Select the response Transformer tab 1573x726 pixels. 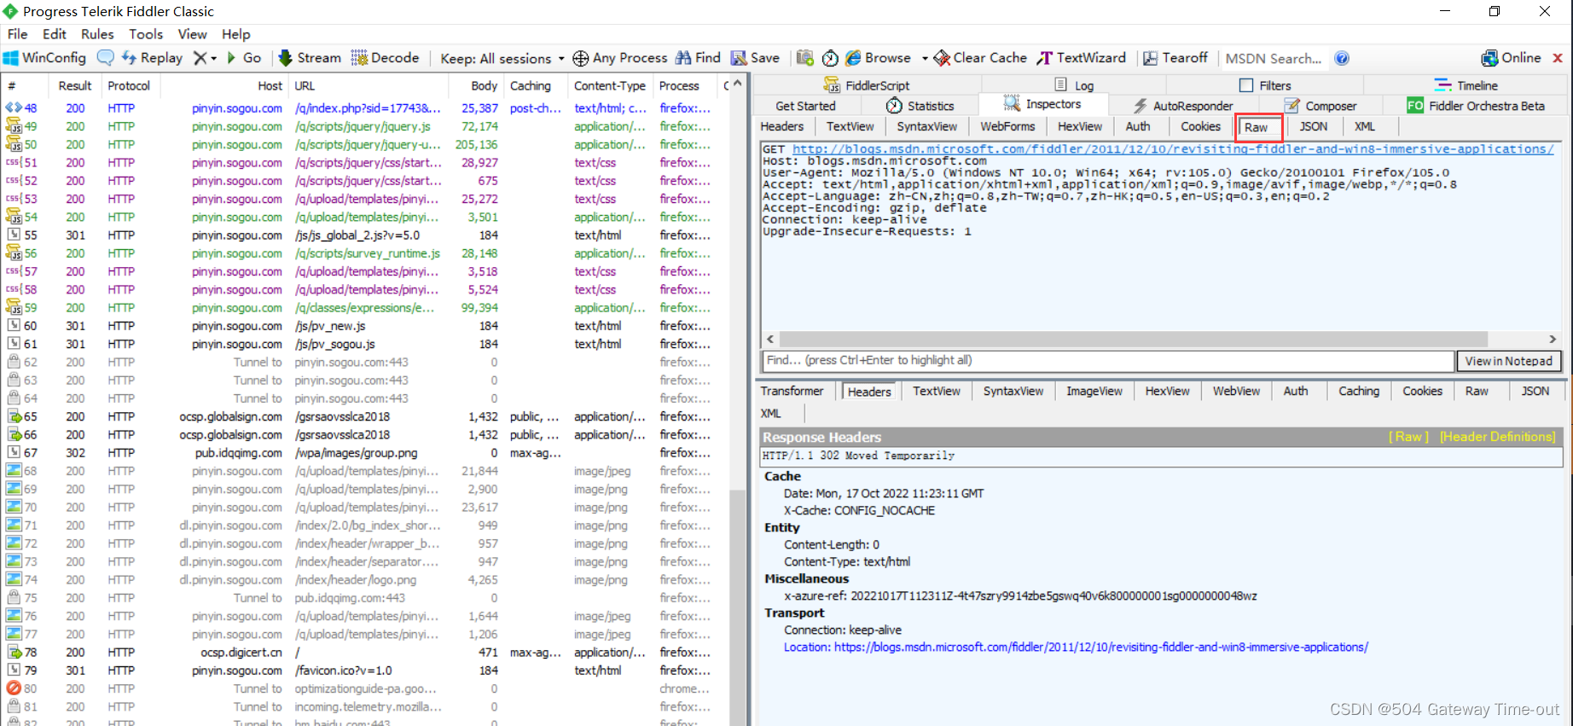[x=792, y=391]
